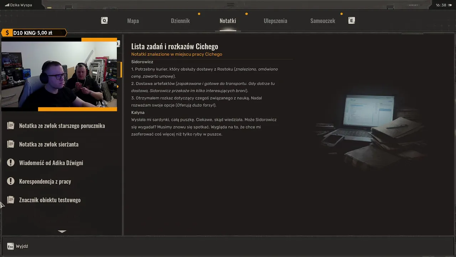The height and width of the screenshot is (257, 456).
Task: Click the Dzika Wyspa location label
Action: [21, 5]
